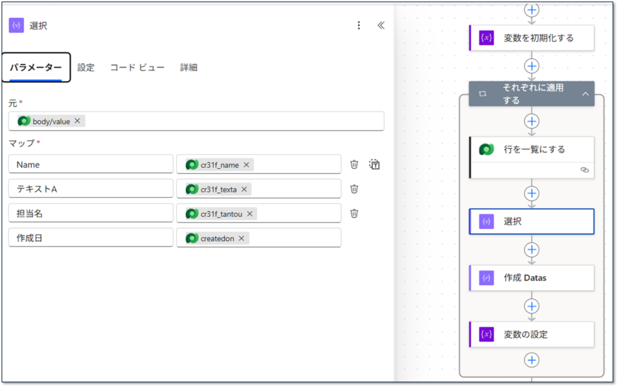
Task: Switch map to text mode icon
Action: click(x=375, y=165)
